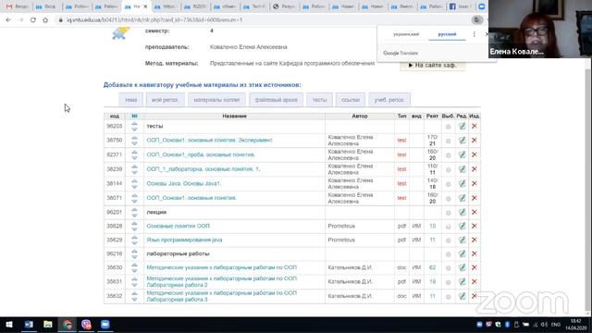Select radio button for row 35628
Screen dimensions: 592x333
coord(448,227)
